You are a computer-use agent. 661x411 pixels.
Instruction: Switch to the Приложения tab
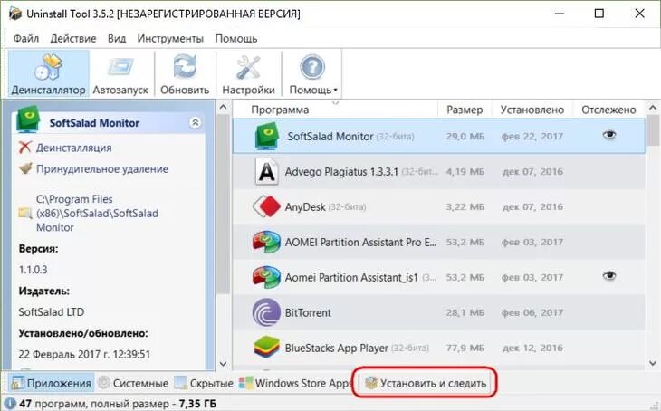51,383
